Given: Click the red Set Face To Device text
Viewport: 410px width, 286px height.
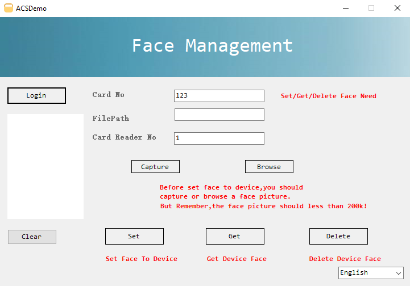Looking at the screenshot, I should point(142,259).
